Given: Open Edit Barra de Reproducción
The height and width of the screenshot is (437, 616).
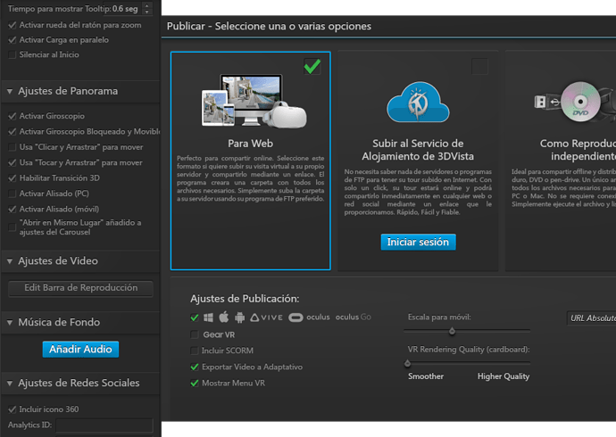Looking at the screenshot, I should tap(80, 288).
